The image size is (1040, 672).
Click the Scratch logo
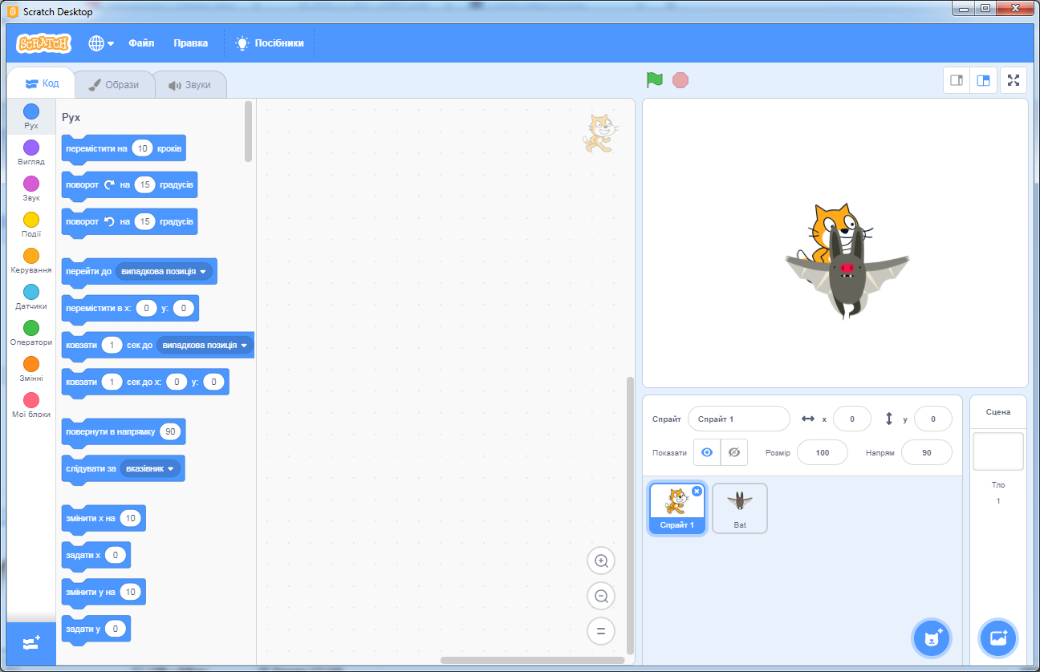(x=44, y=43)
